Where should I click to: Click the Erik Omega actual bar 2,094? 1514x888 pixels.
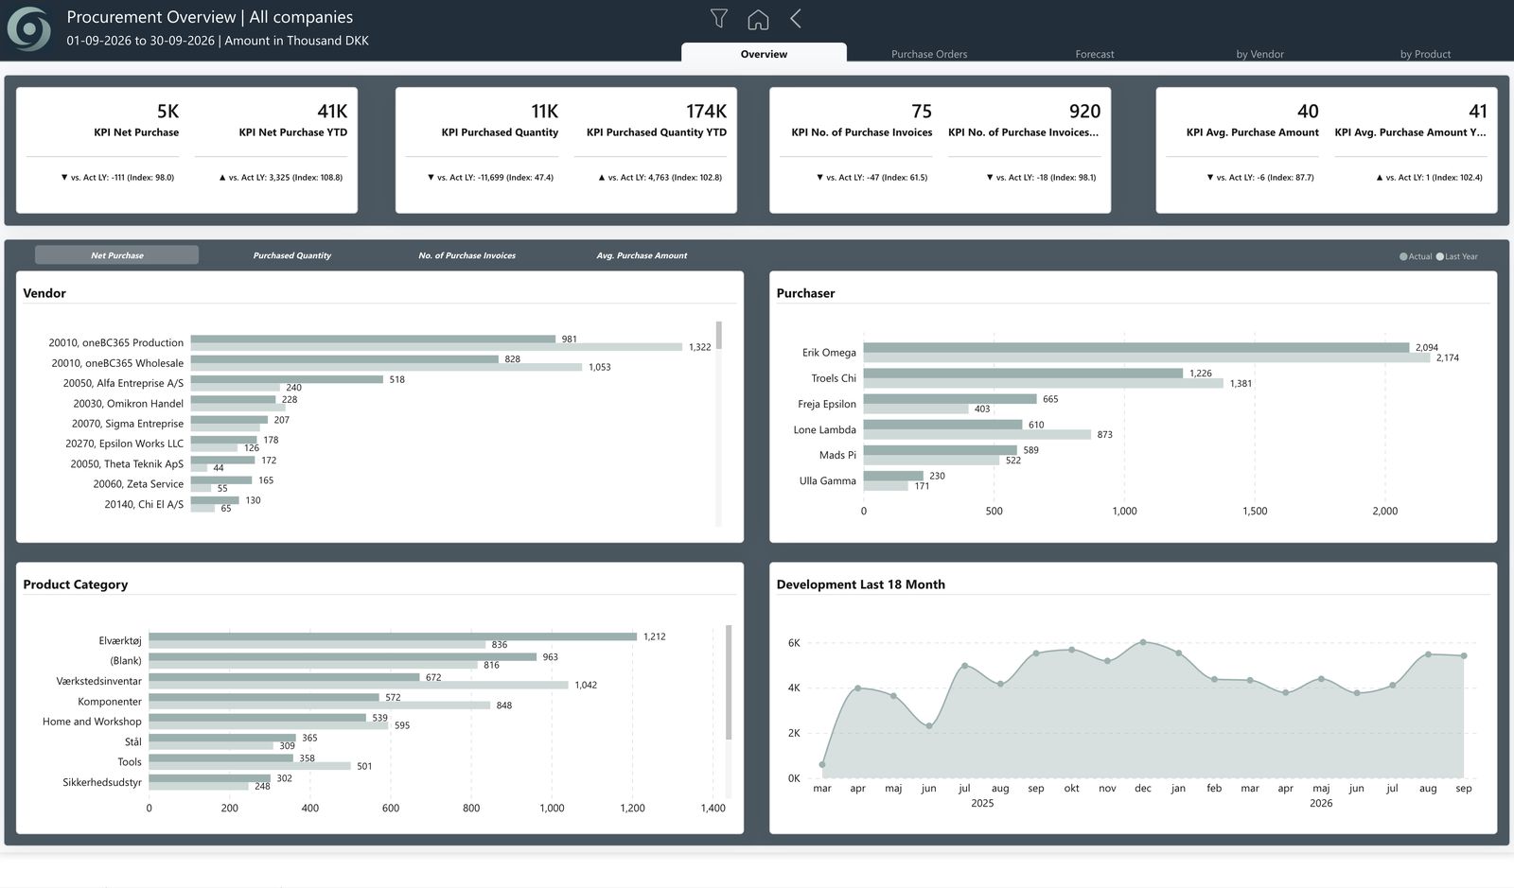click(1136, 347)
